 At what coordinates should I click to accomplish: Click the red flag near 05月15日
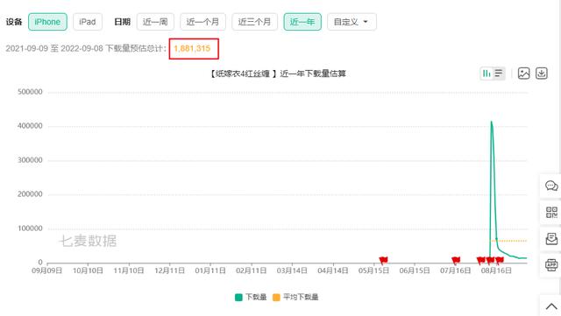[383, 260]
